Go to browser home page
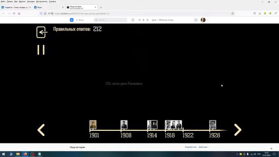The image size is (279, 157). 19,14
